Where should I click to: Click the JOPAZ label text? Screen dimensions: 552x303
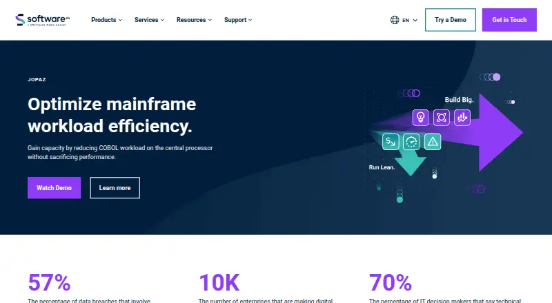point(37,79)
